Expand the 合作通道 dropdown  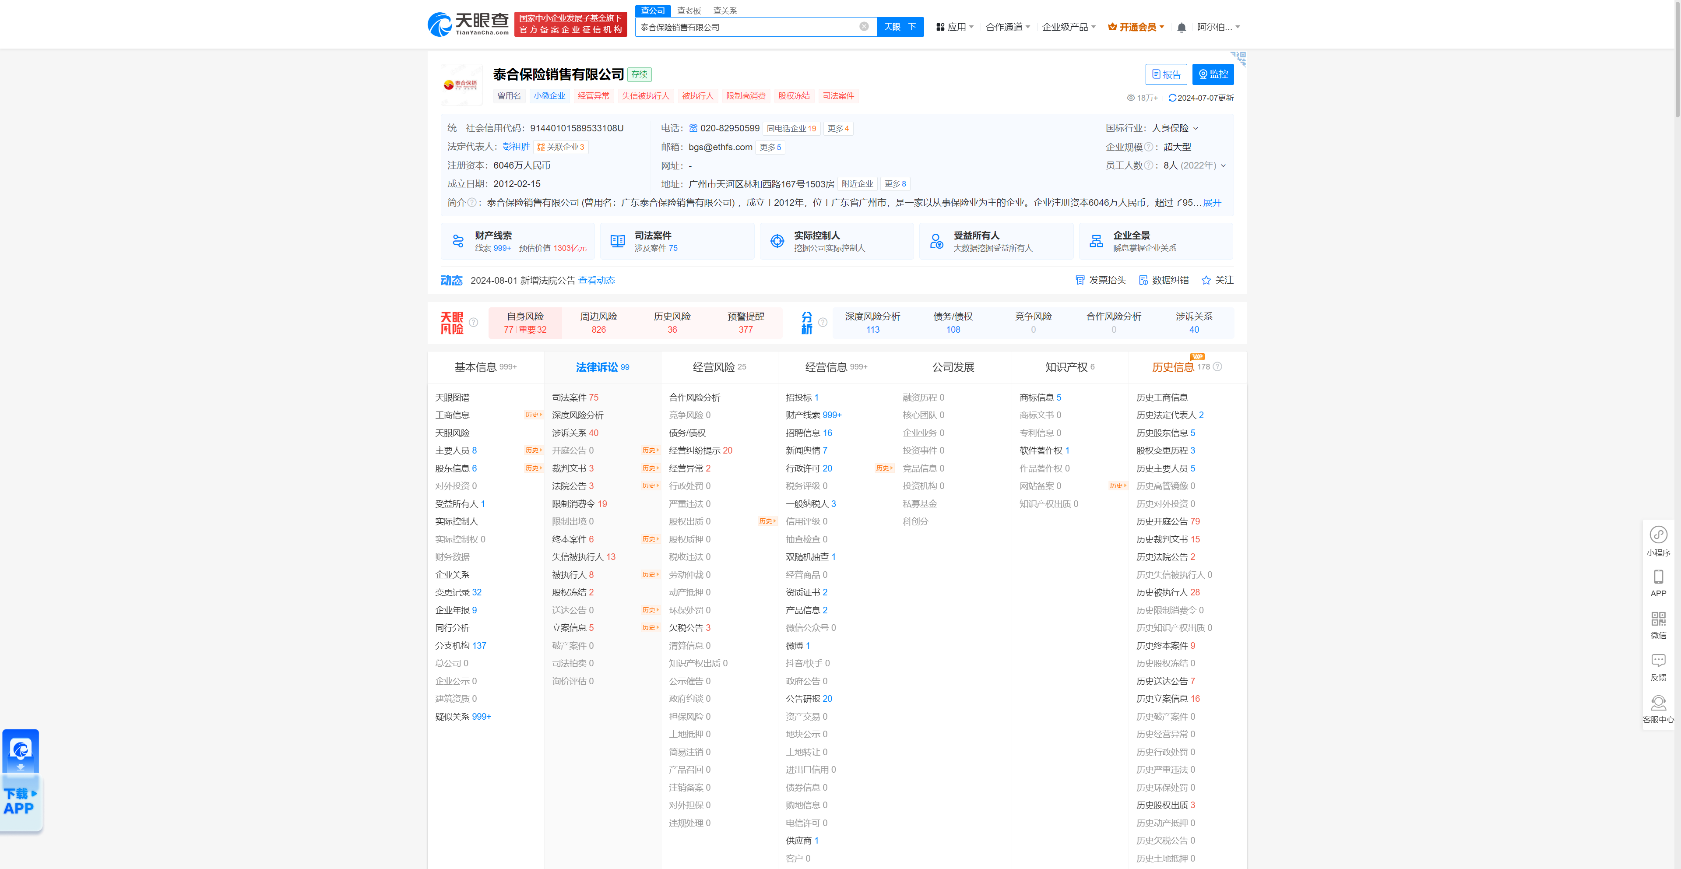[x=1008, y=28]
